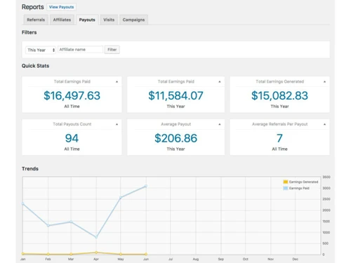Click the Earnings Generated April data point
This screenshot has height=263, width=351.
coord(96,252)
